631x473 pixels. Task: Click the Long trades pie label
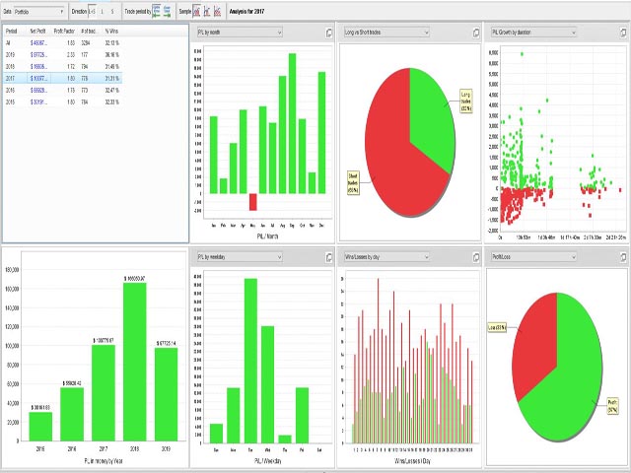pyautogui.click(x=466, y=101)
